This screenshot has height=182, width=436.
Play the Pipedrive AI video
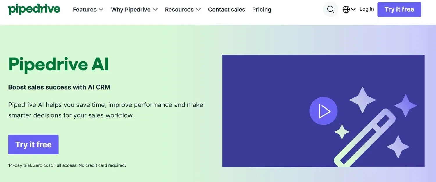(324, 111)
